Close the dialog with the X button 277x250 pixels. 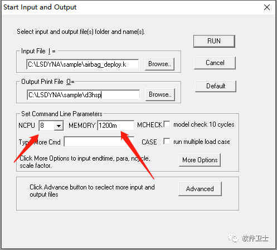(267, 7)
